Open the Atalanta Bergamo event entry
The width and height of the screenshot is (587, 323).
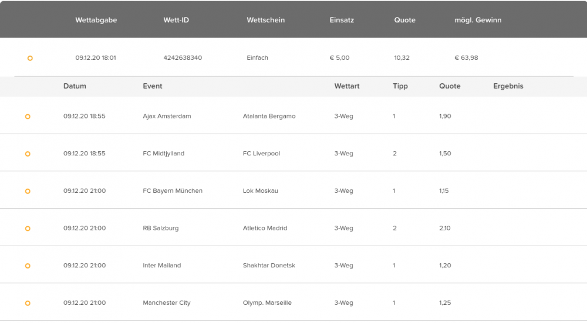[269, 116]
